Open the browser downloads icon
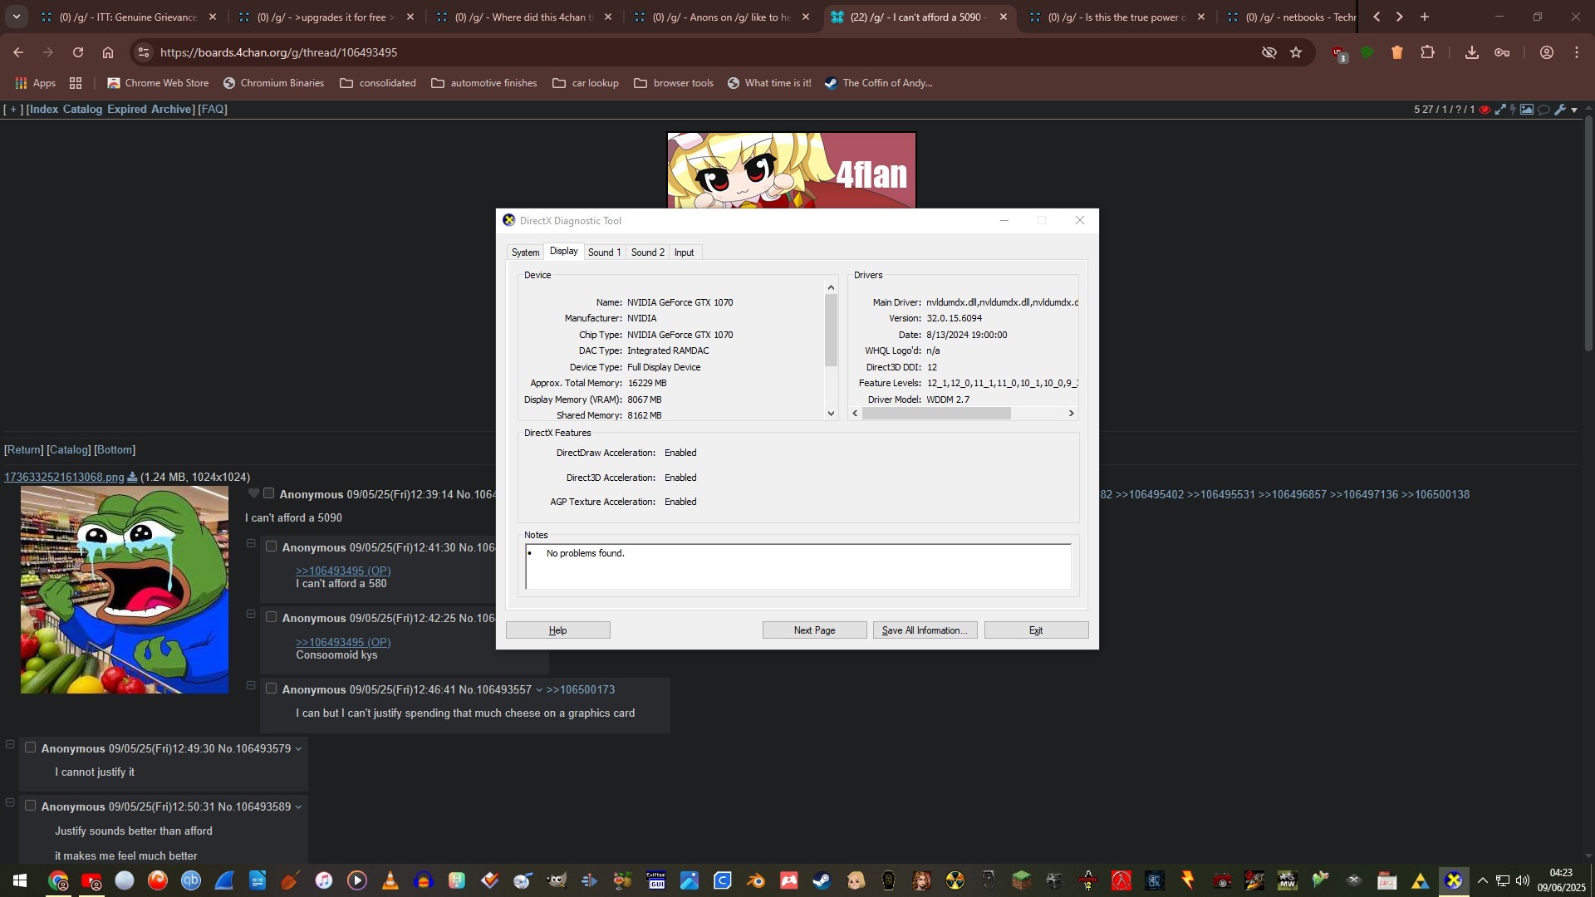 (1471, 52)
